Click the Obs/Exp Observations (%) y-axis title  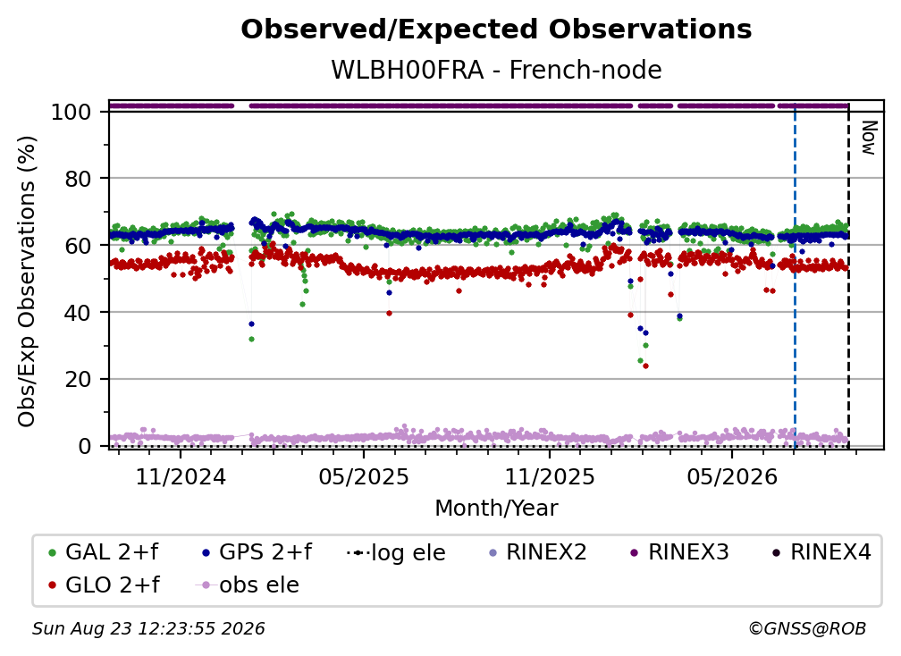pos(27,282)
